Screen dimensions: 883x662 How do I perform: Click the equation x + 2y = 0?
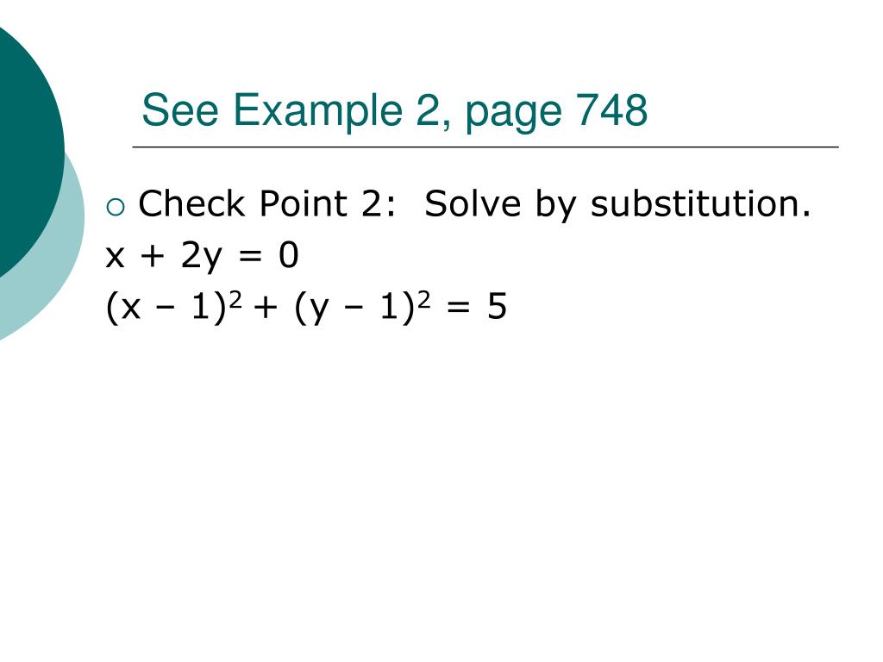coord(202,255)
